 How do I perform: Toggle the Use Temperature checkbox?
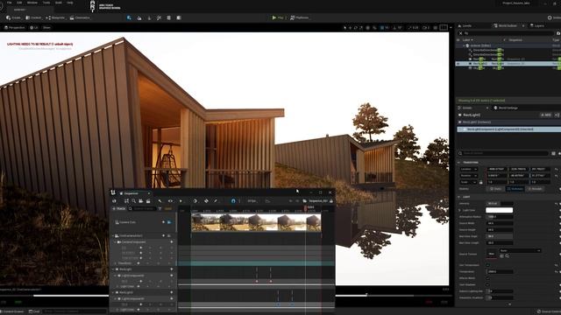487,265
